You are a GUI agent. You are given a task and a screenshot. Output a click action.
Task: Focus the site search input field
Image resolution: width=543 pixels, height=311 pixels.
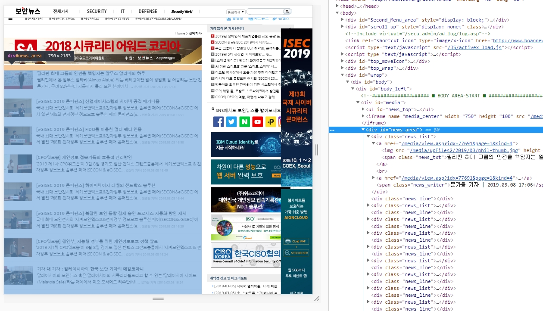pos(265,12)
